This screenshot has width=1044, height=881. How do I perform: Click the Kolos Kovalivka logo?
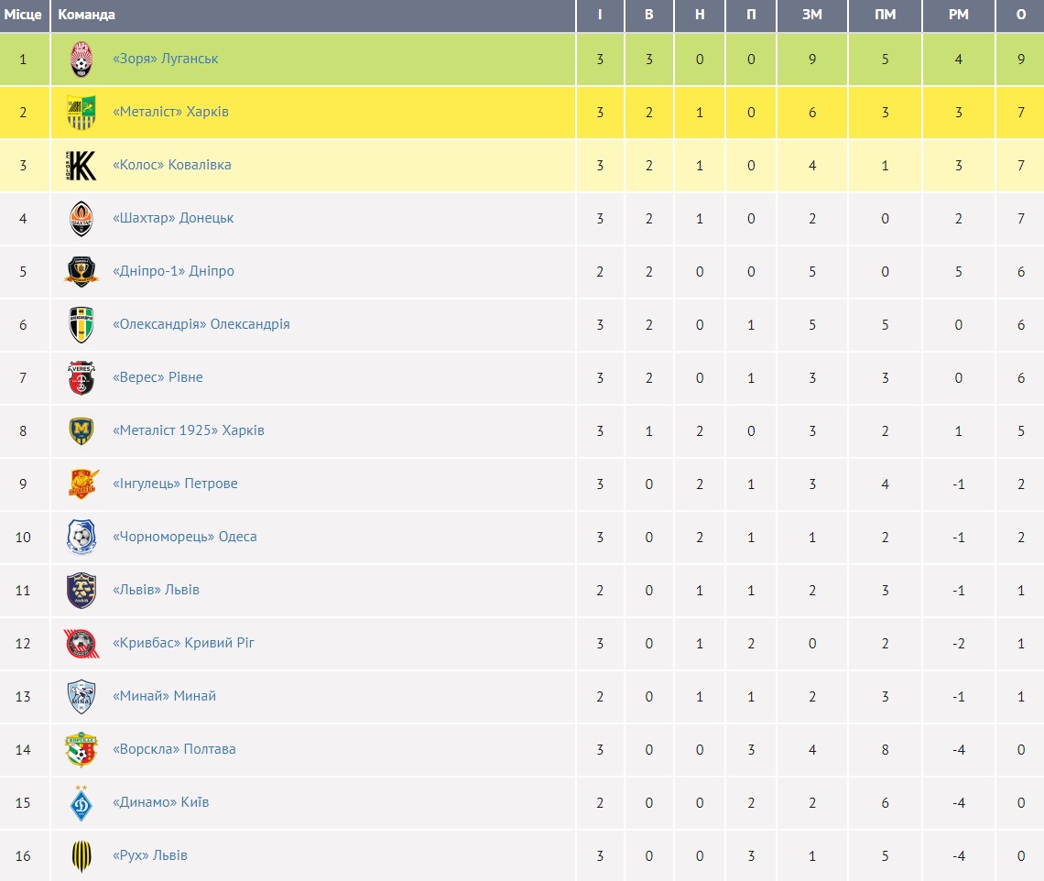[x=82, y=166]
